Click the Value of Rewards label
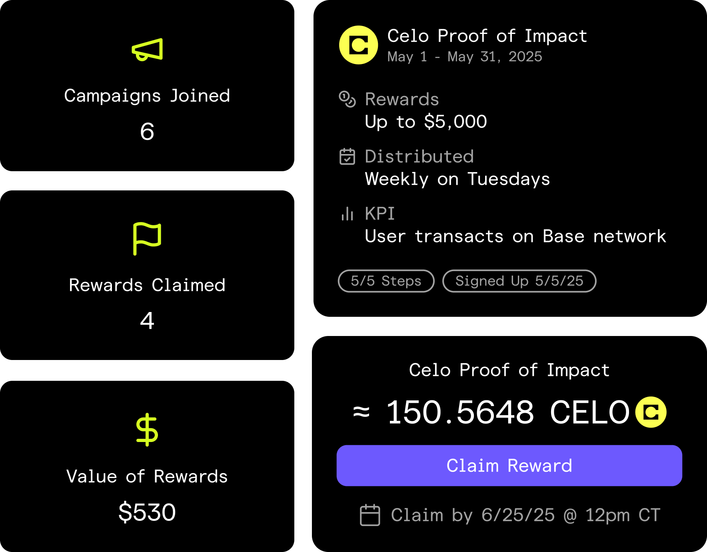The height and width of the screenshot is (552, 707). click(147, 476)
